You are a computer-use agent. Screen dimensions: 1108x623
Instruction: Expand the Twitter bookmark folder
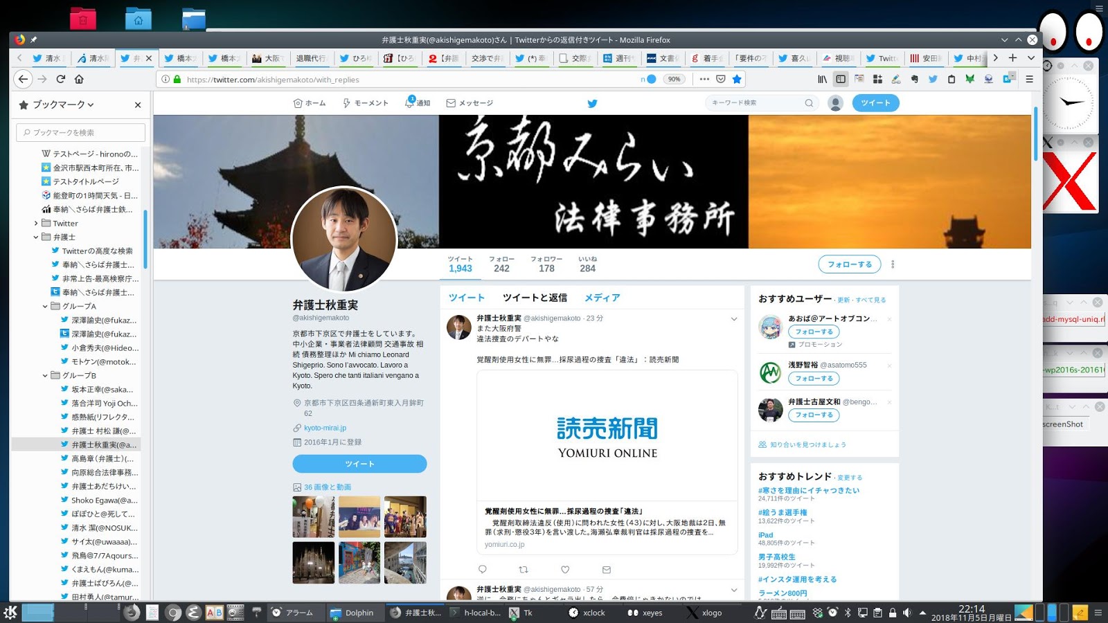(x=36, y=224)
